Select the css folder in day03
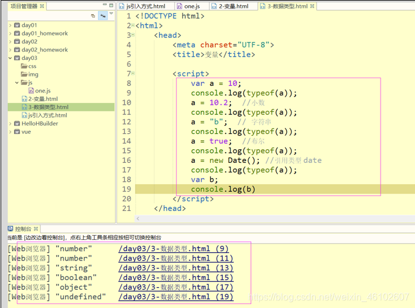Viewport: 415px width, 308px height. 32,66
